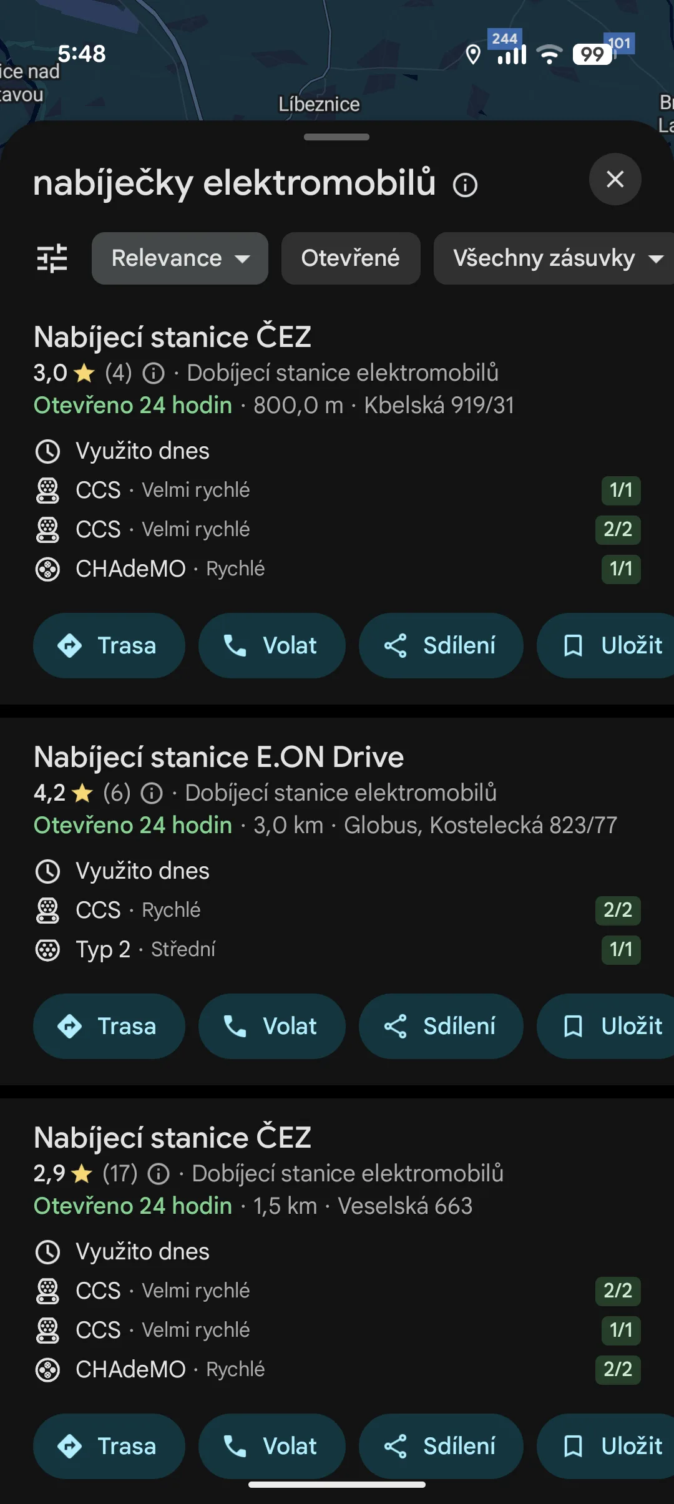The image size is (674, 1504).
Task: Open the Všechny zásuvky connector dropdown
Action: [x=555, y=258]
